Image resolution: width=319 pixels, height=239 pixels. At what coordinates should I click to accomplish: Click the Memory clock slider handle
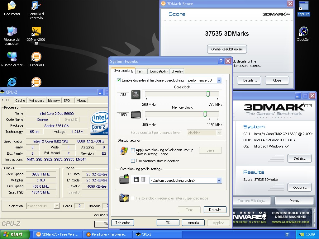pyautogui.click(x=205, y=114)
